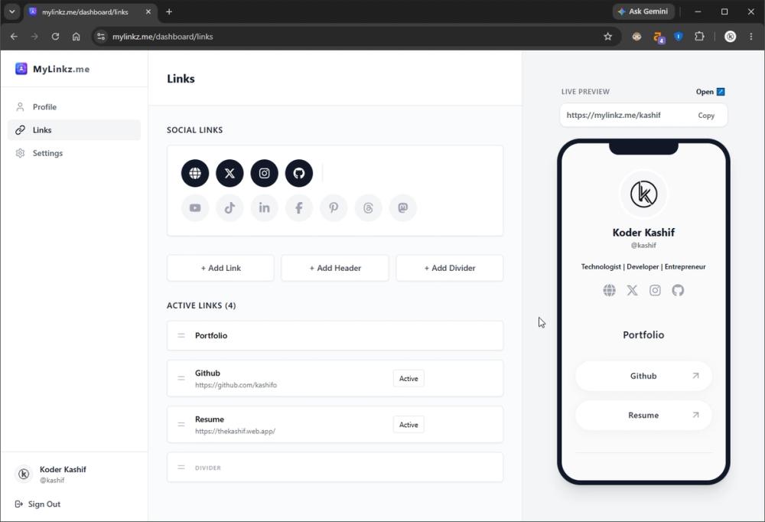Add the Threads social link
Screen dimensions: 765x522
tap(368, 207)
